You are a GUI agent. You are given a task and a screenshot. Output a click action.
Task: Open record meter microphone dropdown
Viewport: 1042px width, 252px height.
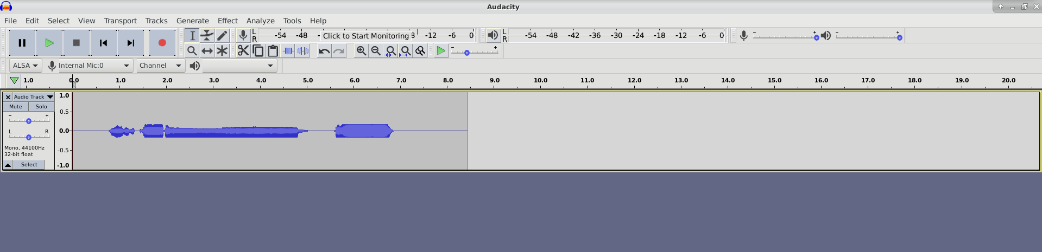tap(243, 36)
